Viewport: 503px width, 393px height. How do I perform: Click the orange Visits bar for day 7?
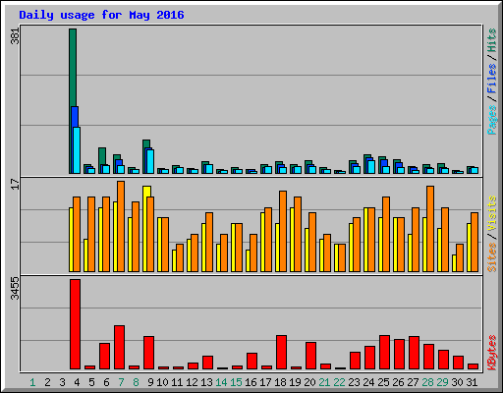(121, 226)
